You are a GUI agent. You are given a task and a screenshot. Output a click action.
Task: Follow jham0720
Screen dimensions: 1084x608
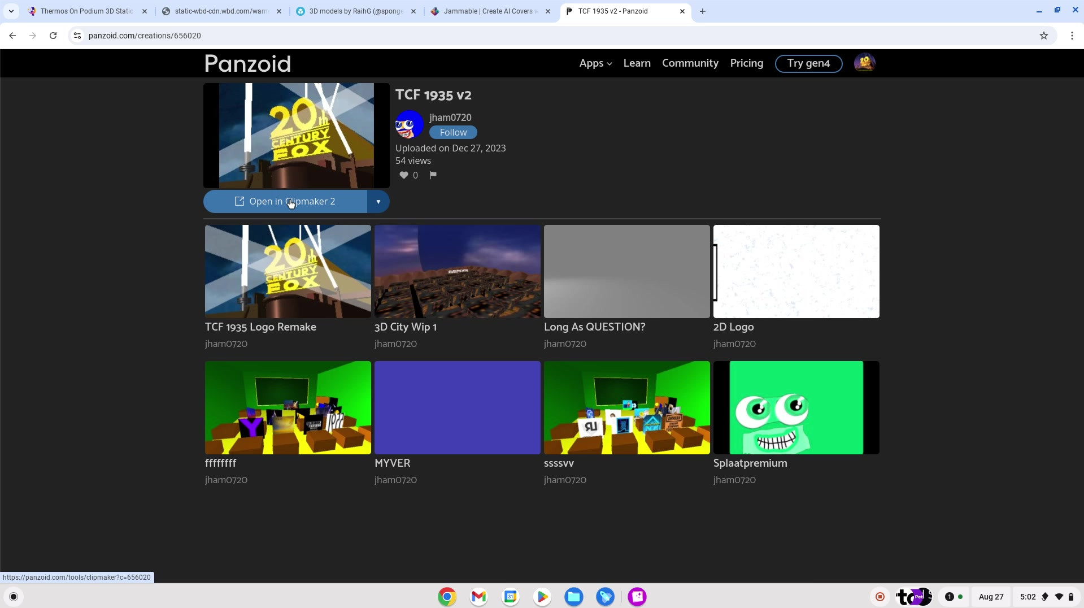click(x=453, y=132)
